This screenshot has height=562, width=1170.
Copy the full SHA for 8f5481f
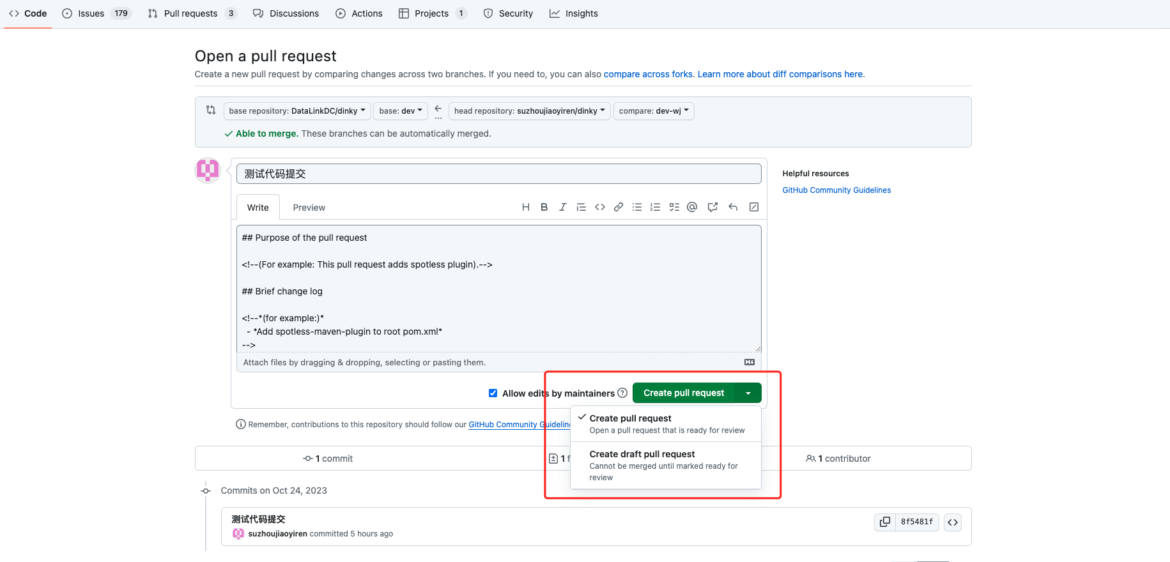(x=884, y=522)
